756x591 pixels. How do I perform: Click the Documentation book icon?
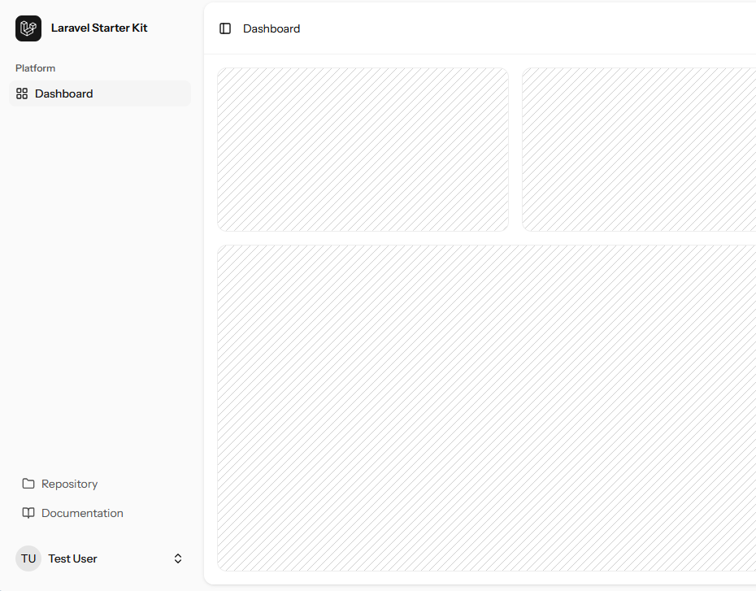pos(28,513)
